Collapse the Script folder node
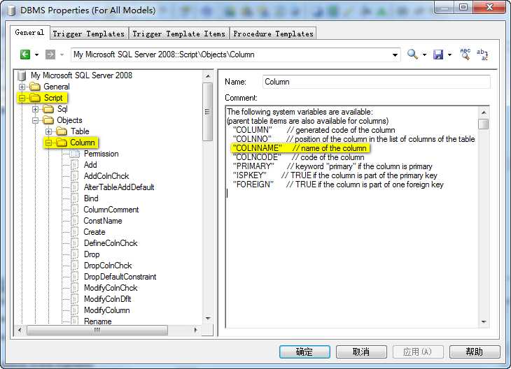 point(22,98)
